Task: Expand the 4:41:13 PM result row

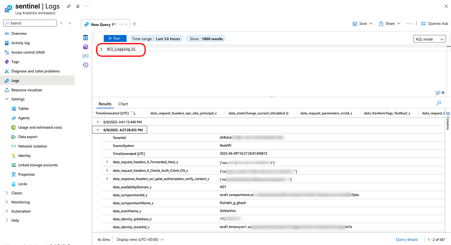Action: click(97, 122)
